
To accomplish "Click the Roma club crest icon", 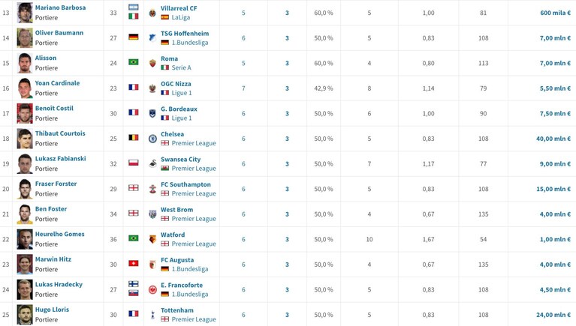I will 152,63.
